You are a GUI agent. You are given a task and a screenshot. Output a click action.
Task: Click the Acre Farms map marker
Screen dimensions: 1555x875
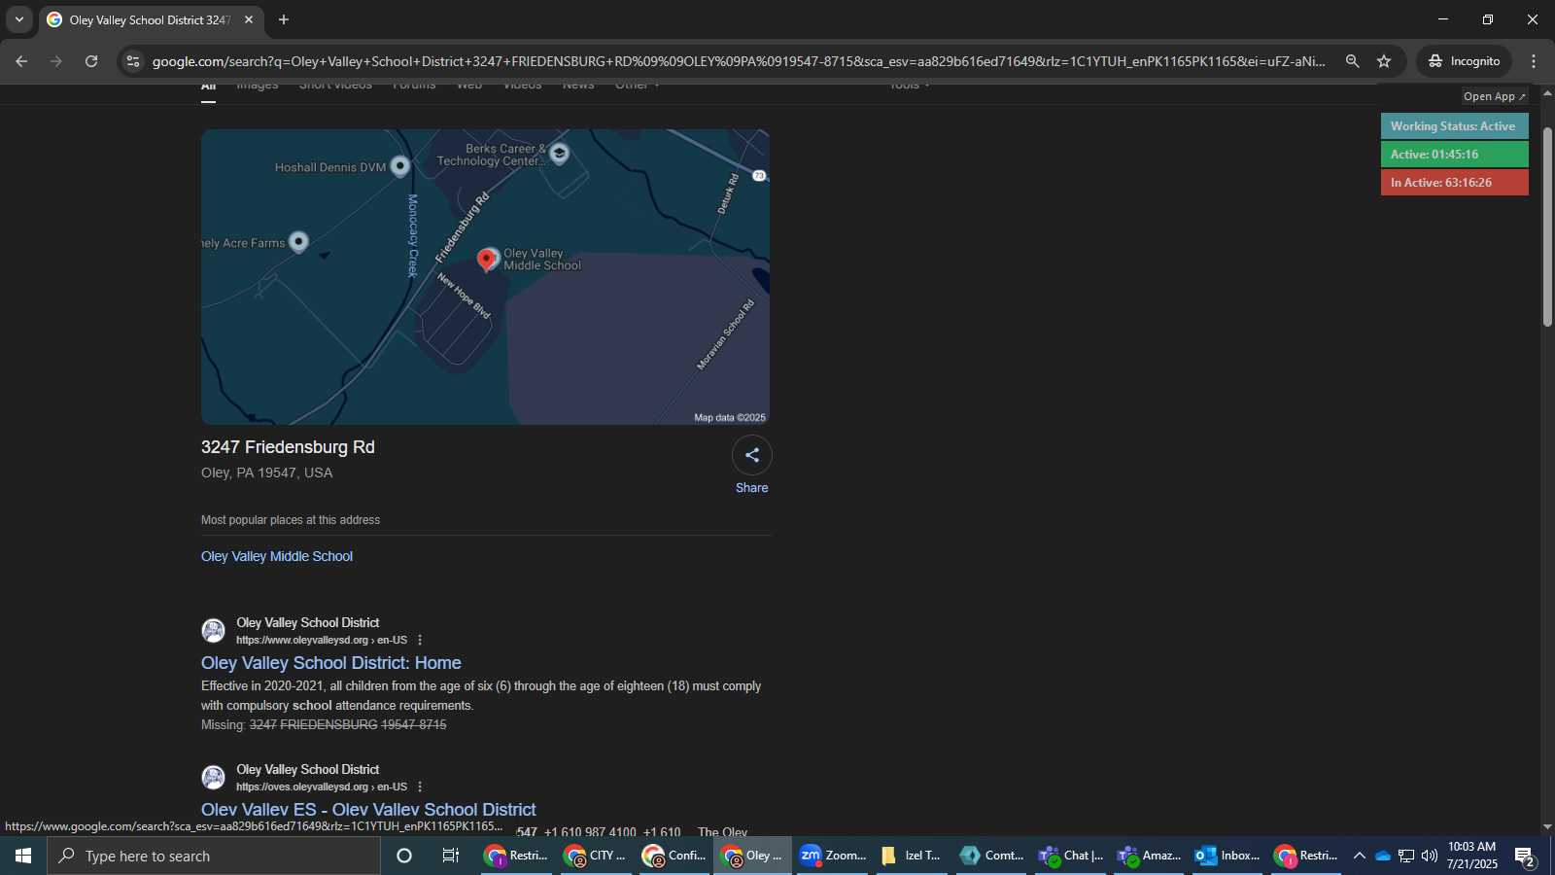point(299,242)
